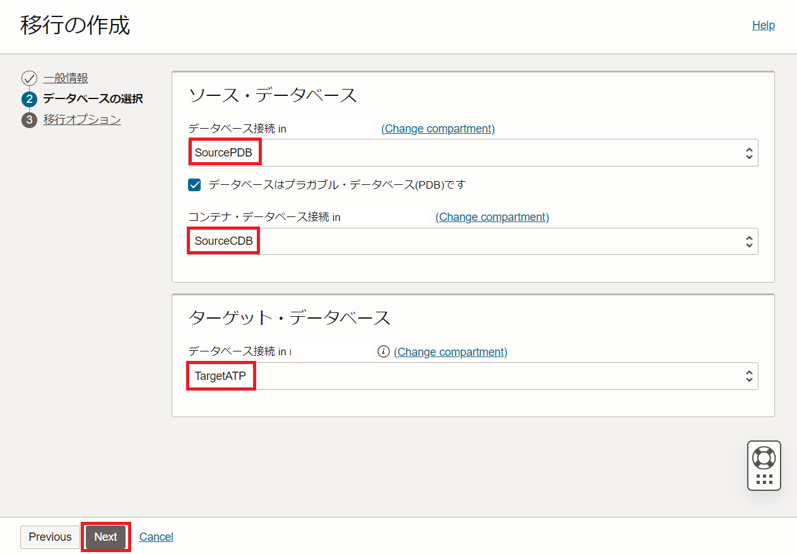Uncheck the プラガブル・データベース(PDB) checkbox
The width and height of the screenshot is (797, 554).
(194, 185)
